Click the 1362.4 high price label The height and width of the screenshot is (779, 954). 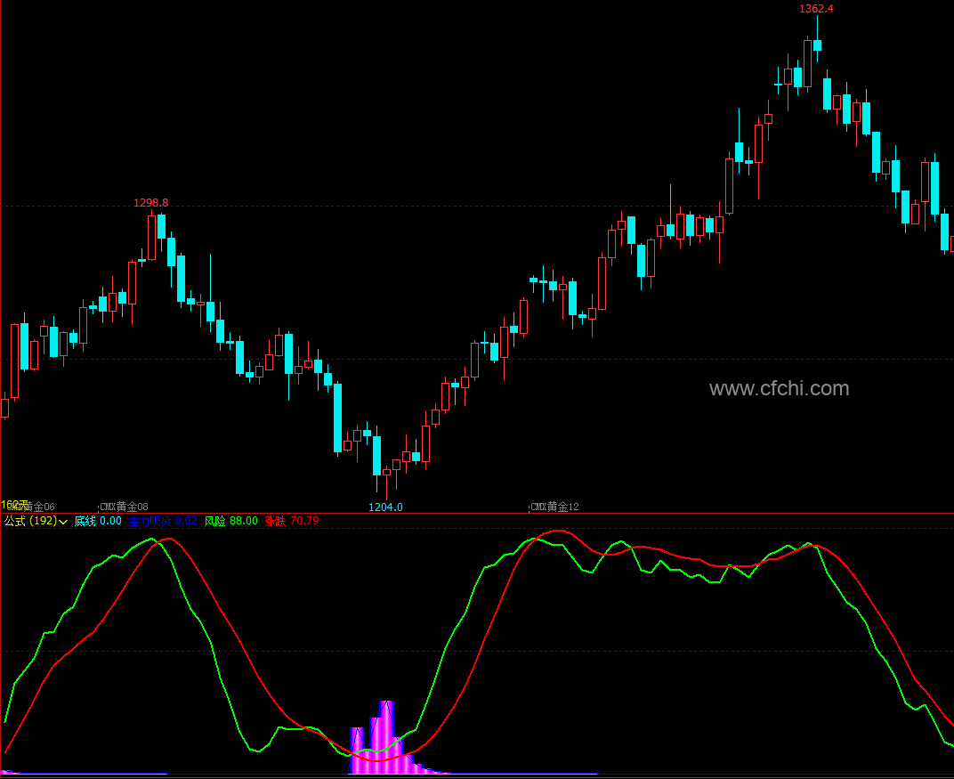[x=816, y=9]
